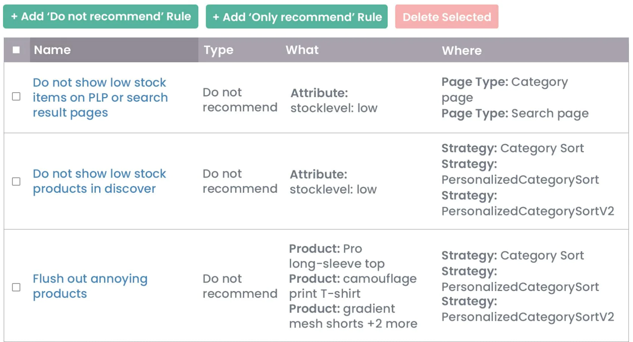Click the Type column header
Image resolution: width=633 pixels, height=342 pixels.
(218, 50)
